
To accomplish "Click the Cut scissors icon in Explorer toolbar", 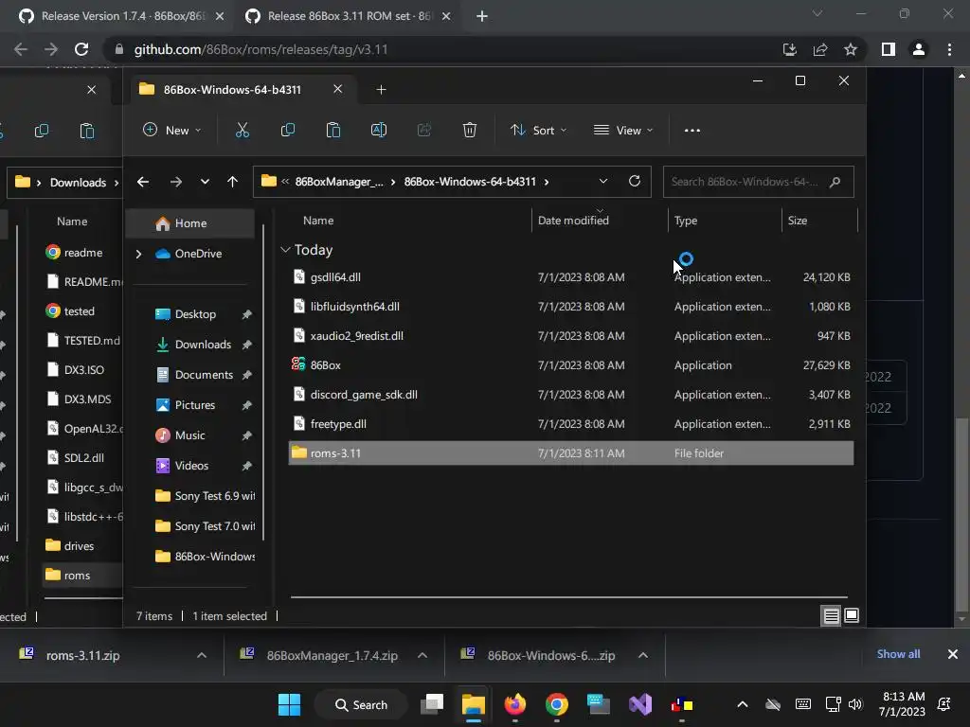I will [242, 131].
